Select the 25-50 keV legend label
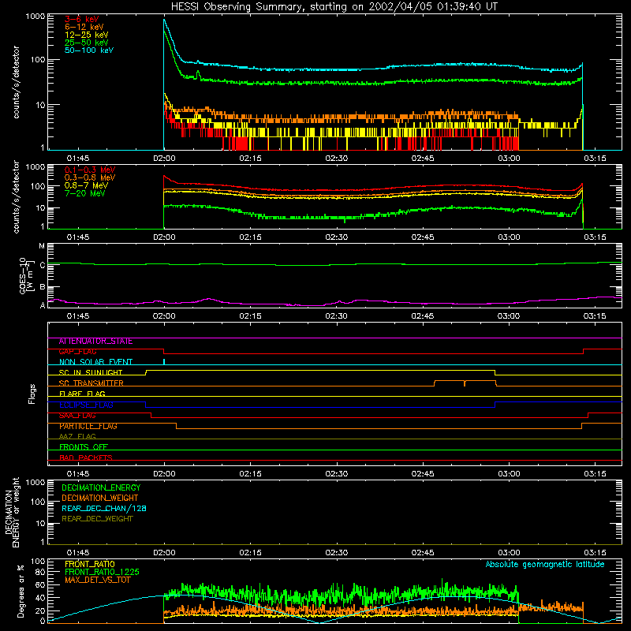Screen dimensions: 631x631 (87, 43)
